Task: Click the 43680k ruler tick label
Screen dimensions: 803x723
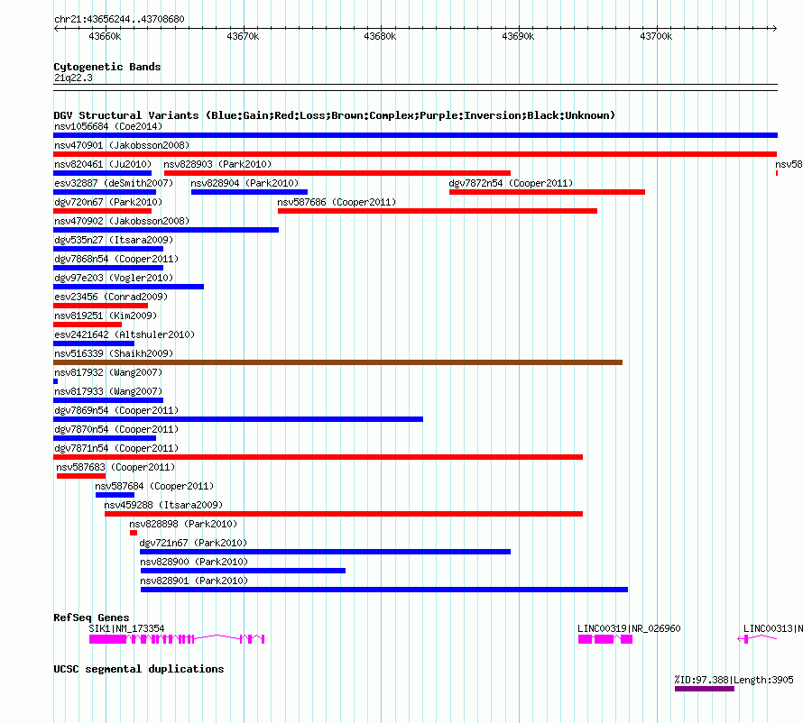Action: coord(380,36)
